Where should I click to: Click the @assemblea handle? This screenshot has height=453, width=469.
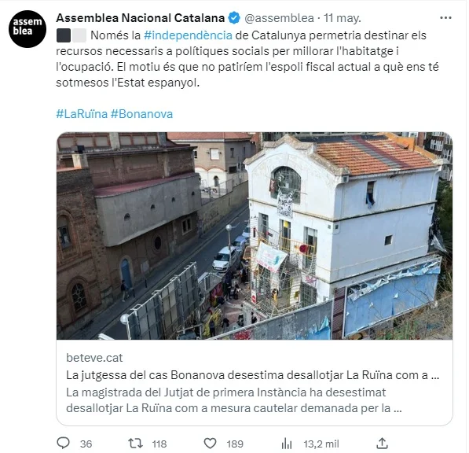click(280, 18)
